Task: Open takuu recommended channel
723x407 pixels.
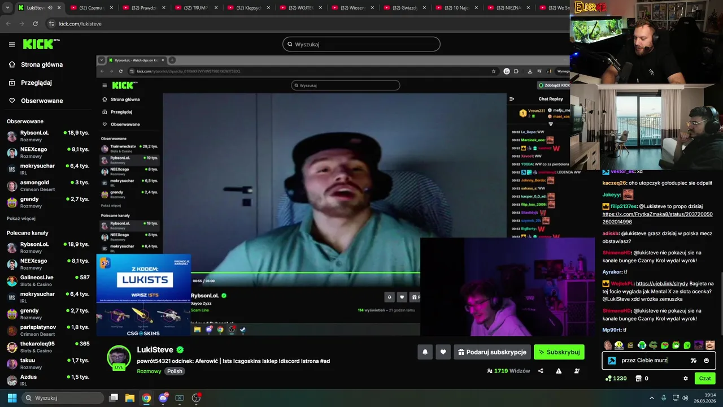Action: [x=48, y=363]
